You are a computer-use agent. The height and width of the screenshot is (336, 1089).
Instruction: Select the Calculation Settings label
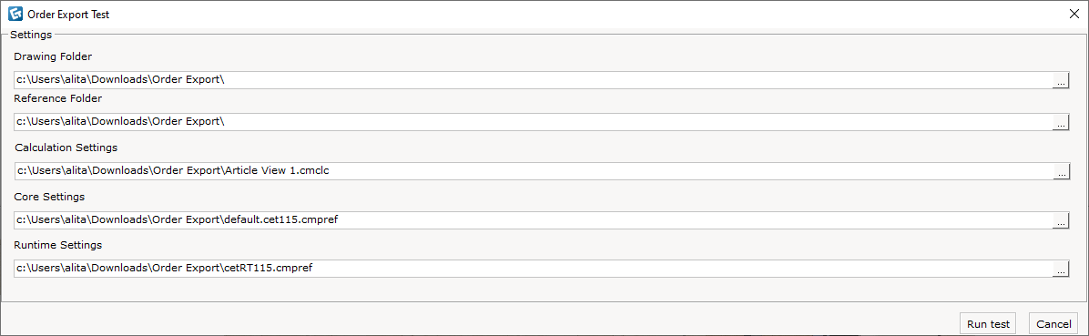pyautogui.click(x=66, y=148)
